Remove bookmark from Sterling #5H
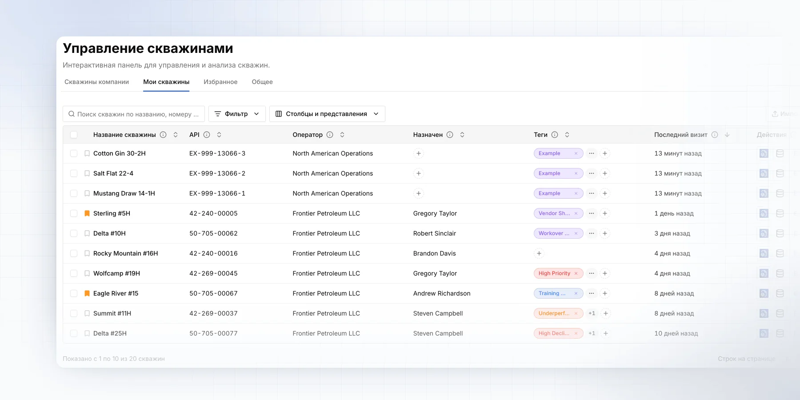This screenshot has width=800, height=400. (x=87, y=213)
